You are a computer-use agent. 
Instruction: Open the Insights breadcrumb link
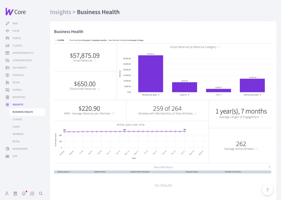(60, 12)
